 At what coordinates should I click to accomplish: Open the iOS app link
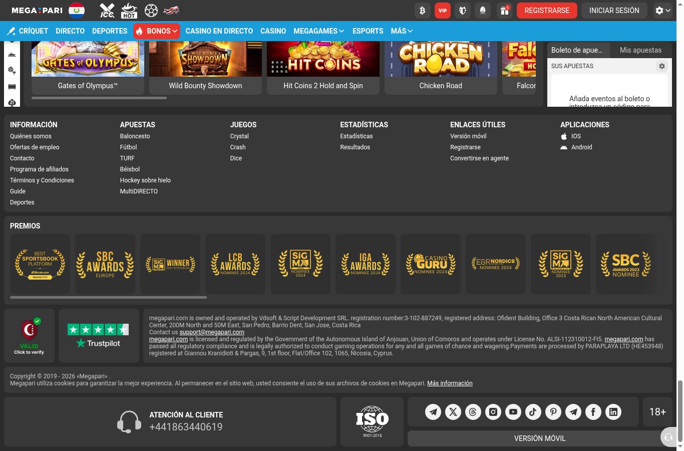tap(571, 136)
